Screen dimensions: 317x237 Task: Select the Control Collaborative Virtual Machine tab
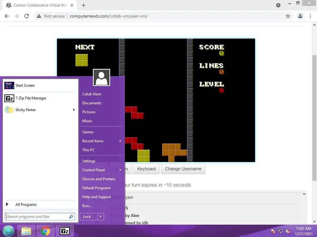[x=40, y=5]
